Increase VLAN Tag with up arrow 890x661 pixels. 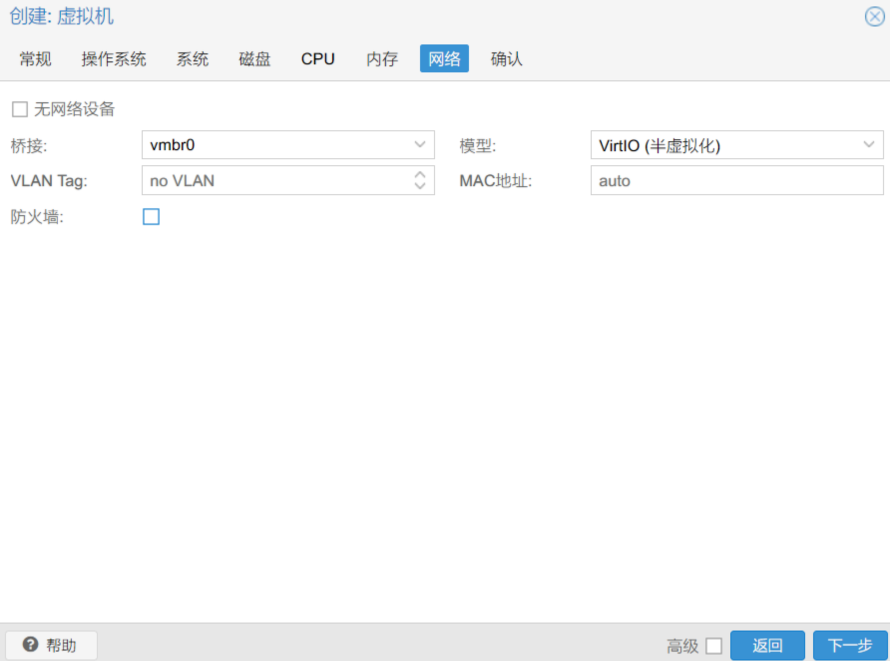click(x=420, y=175)
